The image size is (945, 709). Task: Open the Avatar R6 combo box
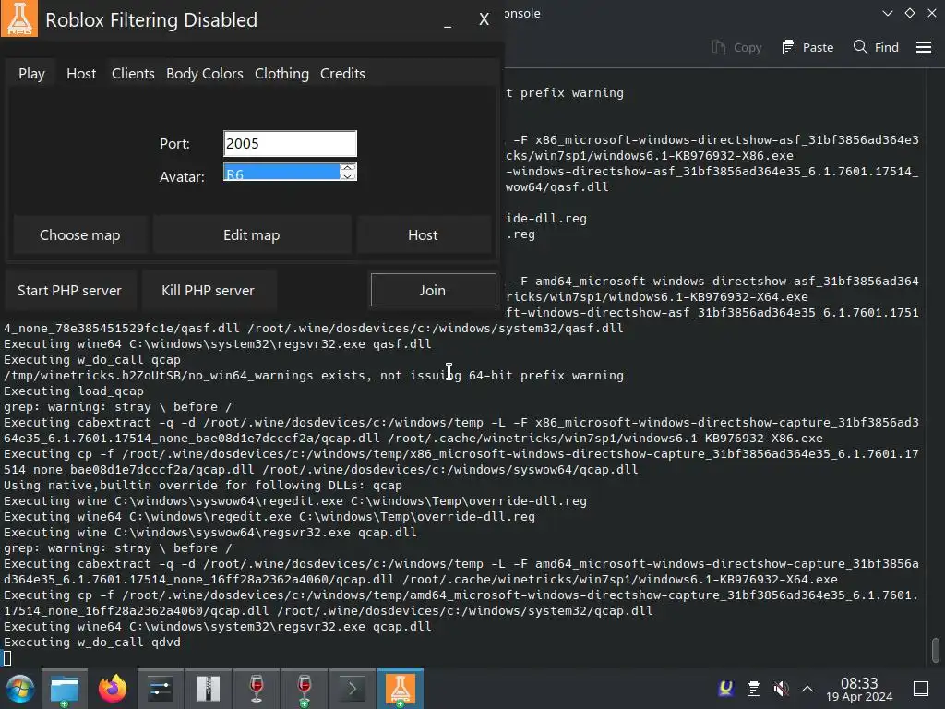tap(281, 173)
